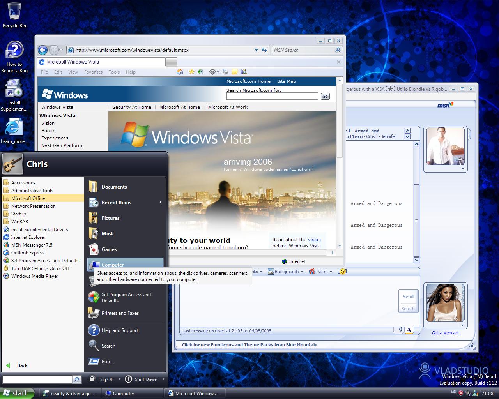This screenshot has width=499, height=399.
Task: Click the Start button on taskbar
Action: 18,393
